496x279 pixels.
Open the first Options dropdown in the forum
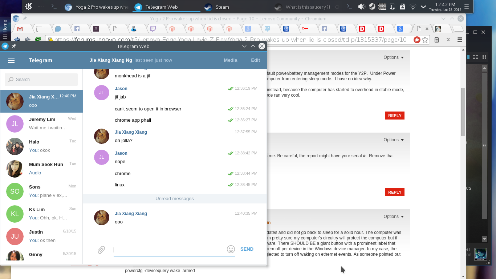(394, 57)
